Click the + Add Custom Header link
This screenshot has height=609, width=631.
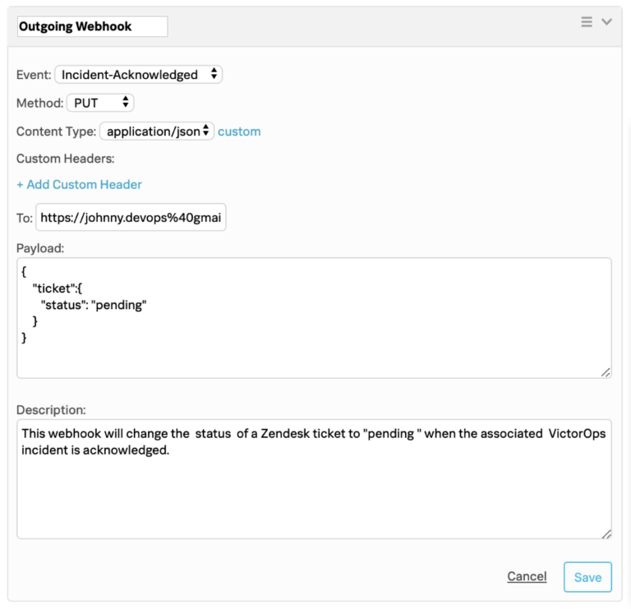(x=79, y=184)
